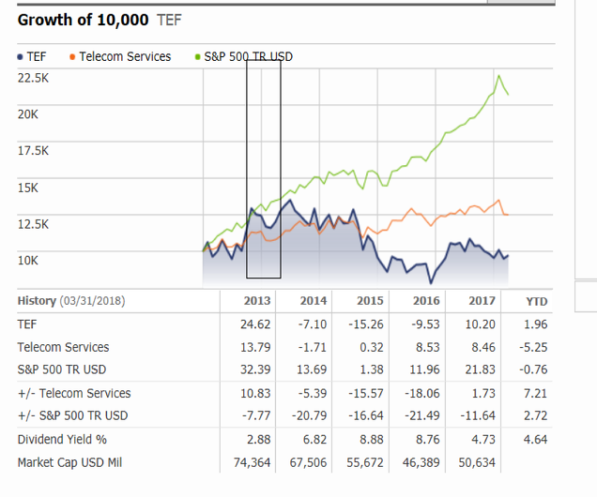The height and width of the screenshot is (497, 597).
Task: Click Dividend Yield 2015 value 8.88
Action: point(371,440)
